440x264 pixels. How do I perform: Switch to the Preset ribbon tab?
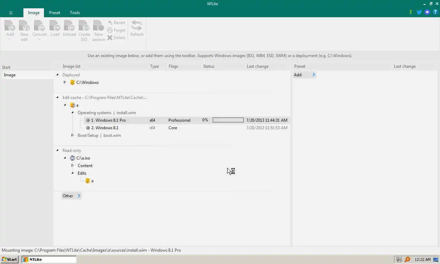(55, 13)
